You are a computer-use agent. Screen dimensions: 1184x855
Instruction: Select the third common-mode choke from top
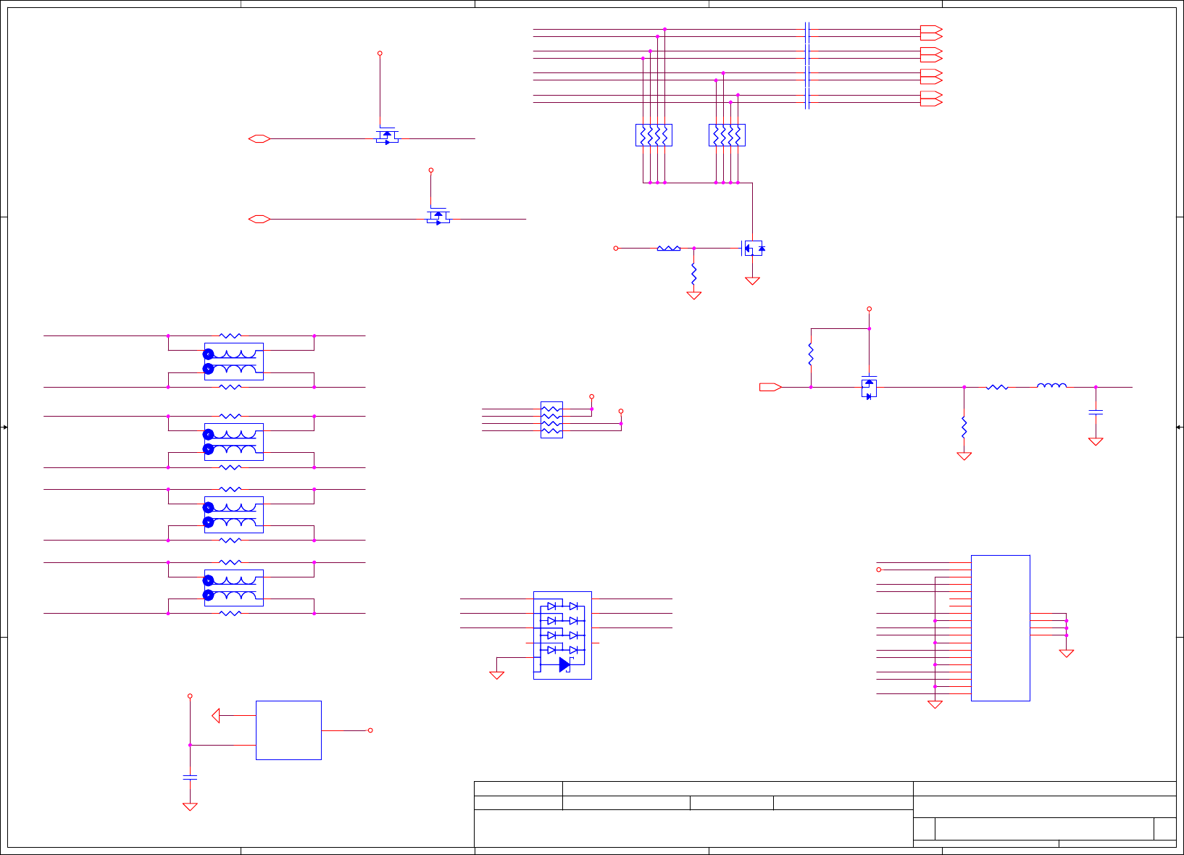pos(234,514)
